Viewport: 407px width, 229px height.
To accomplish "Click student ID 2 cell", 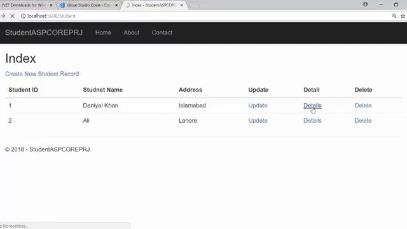I will point(10,120).
